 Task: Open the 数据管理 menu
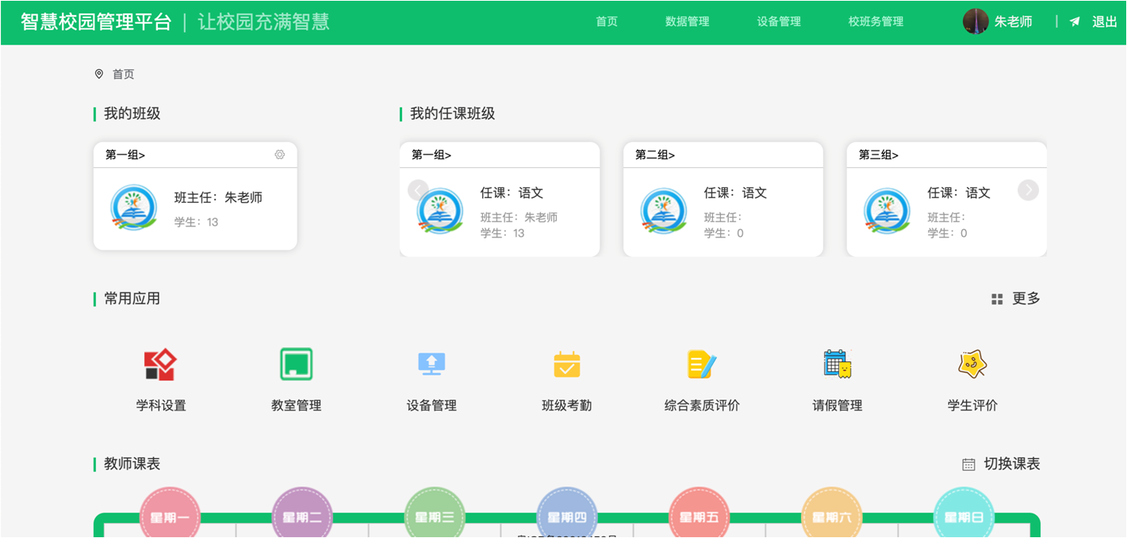[687, 21]
